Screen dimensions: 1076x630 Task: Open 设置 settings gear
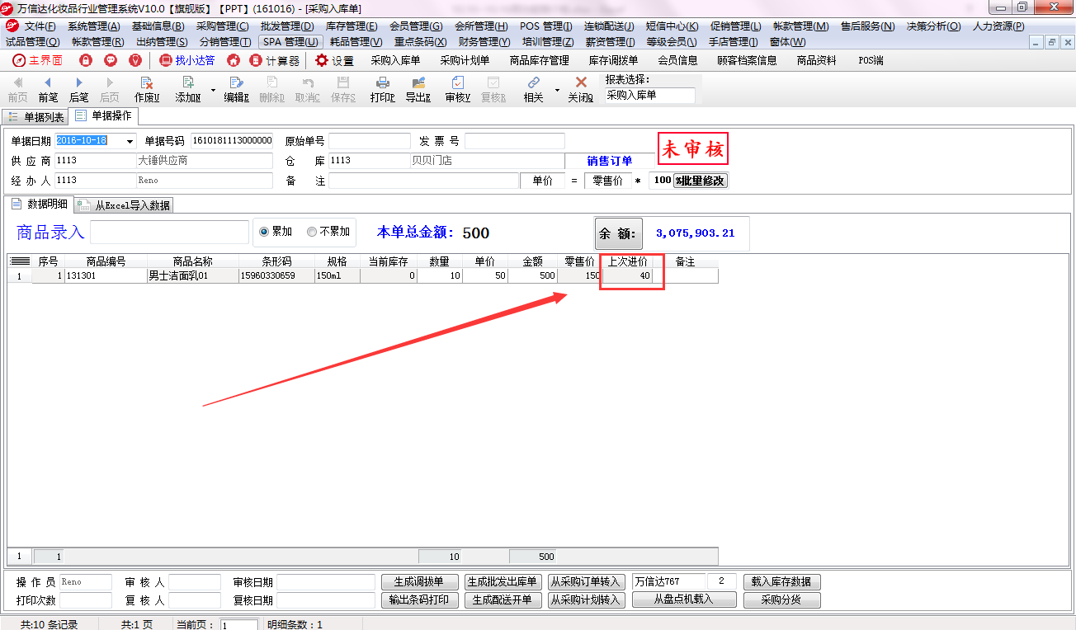334,60
